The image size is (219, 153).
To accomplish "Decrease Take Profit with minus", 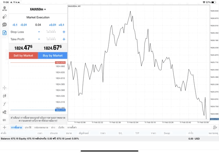I will [x=39, y=39].
